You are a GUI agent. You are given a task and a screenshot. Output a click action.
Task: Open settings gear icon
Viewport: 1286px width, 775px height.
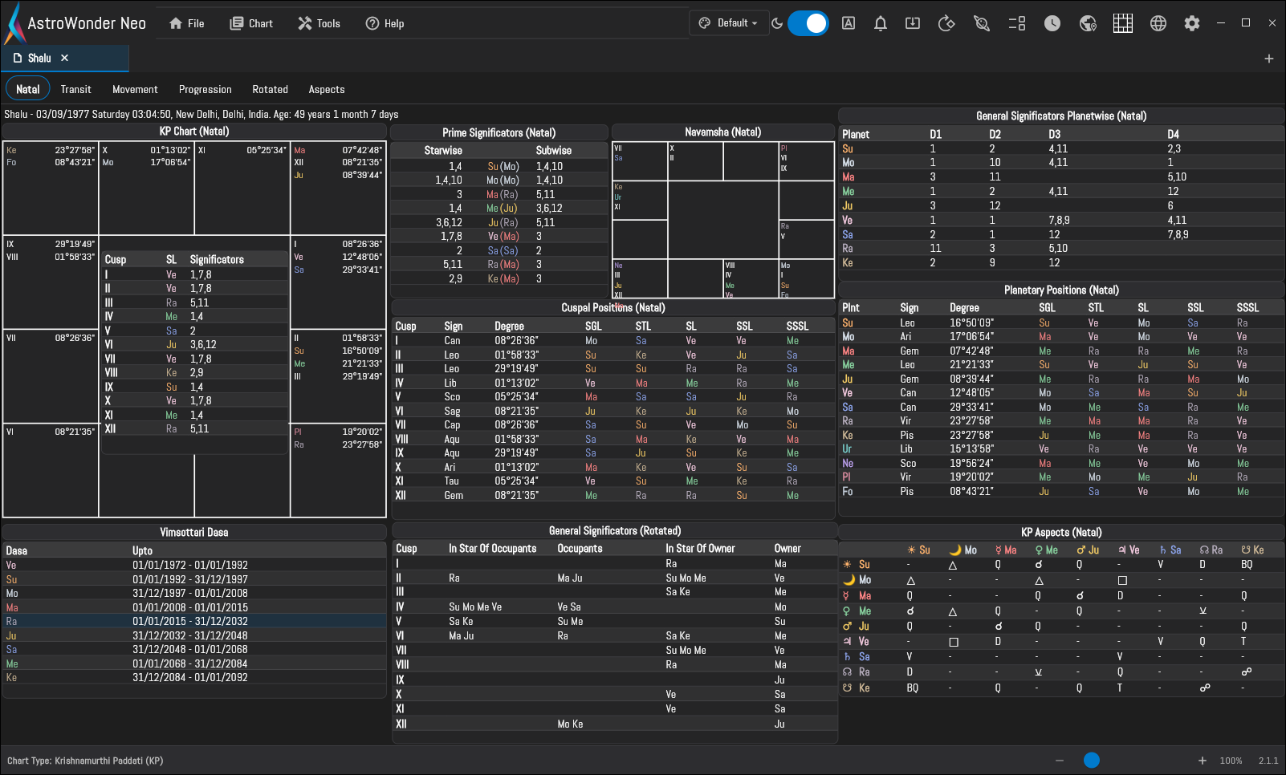(1192, 23)
